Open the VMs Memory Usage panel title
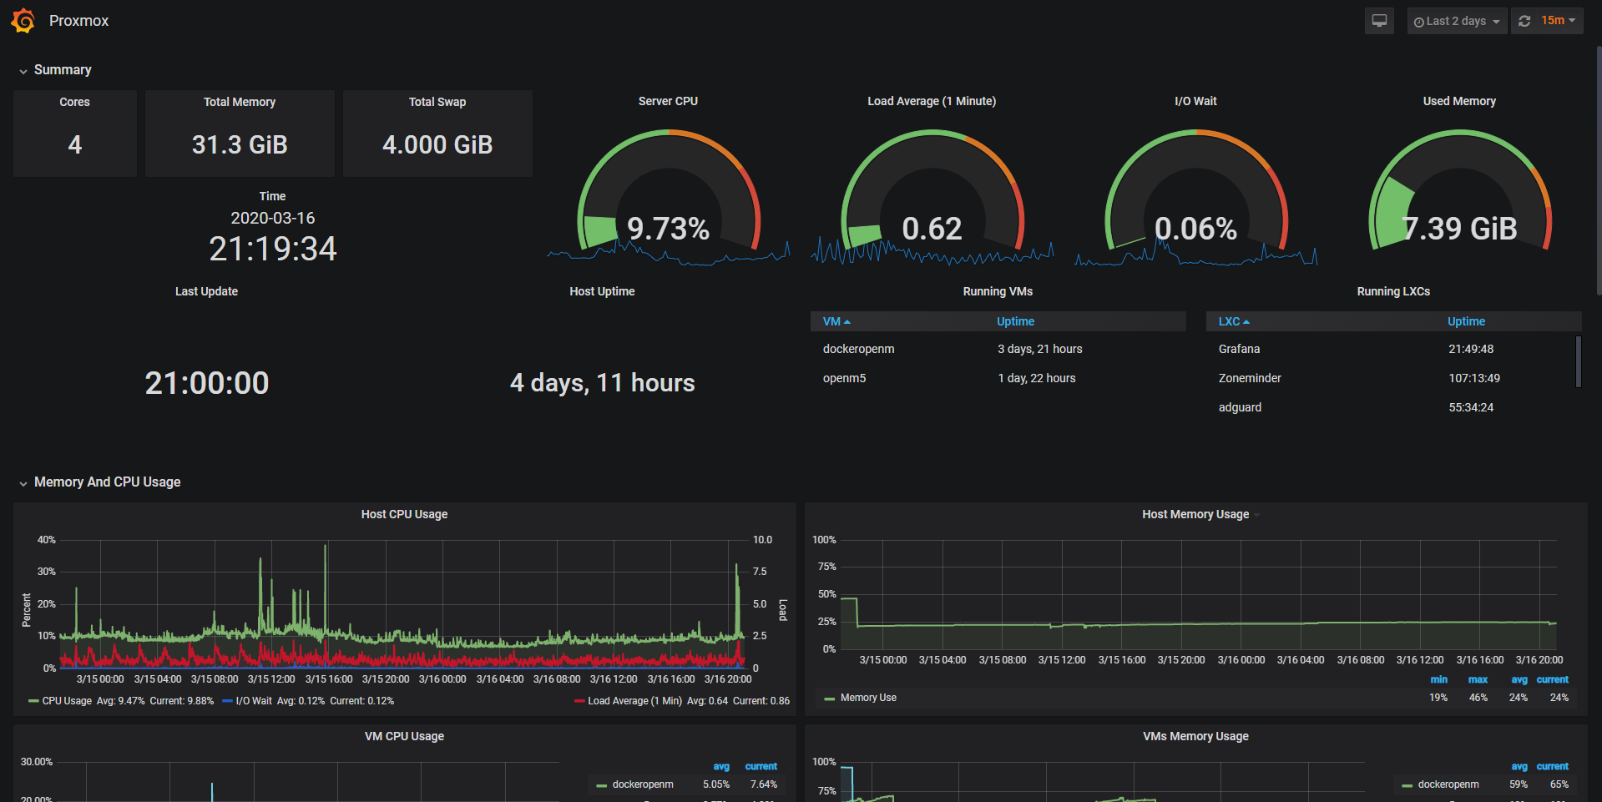Viewport: 1602px width, 802px height. [x=1195, y=736]
